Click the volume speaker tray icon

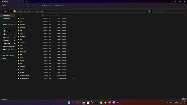tap(177, 103)
